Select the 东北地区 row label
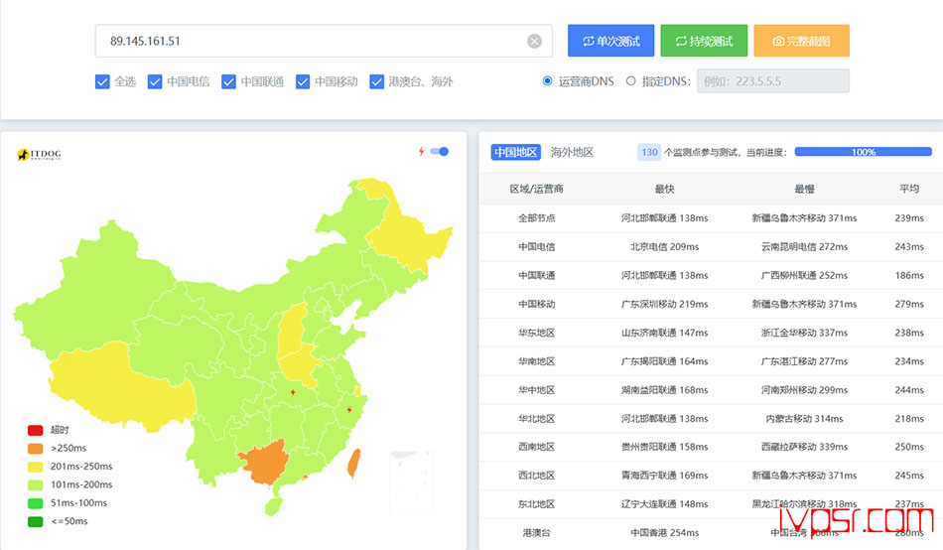The height and width of the screenshot is (550, 943). coord(536,504)
